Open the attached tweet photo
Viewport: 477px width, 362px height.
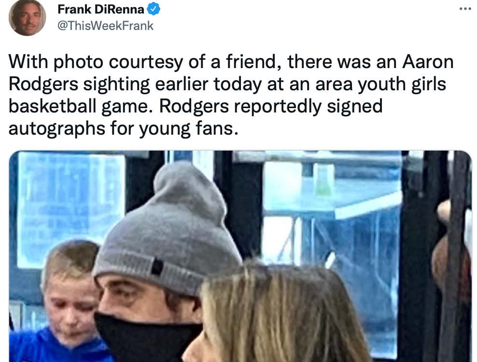click(x=240, y=256)
